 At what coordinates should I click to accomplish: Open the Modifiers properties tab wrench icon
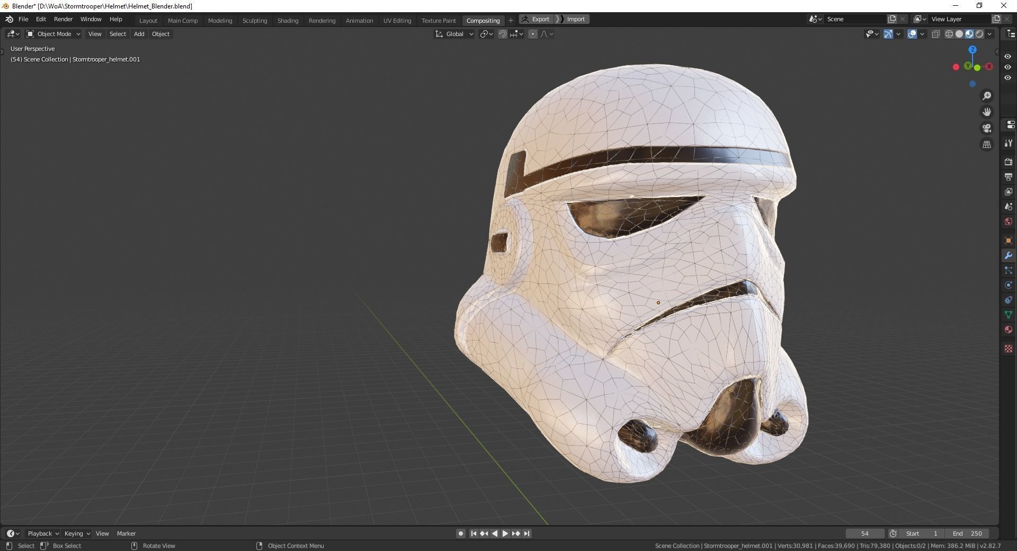(1009, 255)
